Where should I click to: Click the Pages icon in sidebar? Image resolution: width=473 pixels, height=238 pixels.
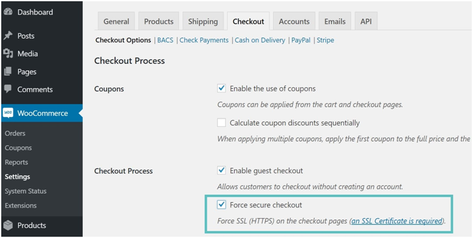[8, 72]
